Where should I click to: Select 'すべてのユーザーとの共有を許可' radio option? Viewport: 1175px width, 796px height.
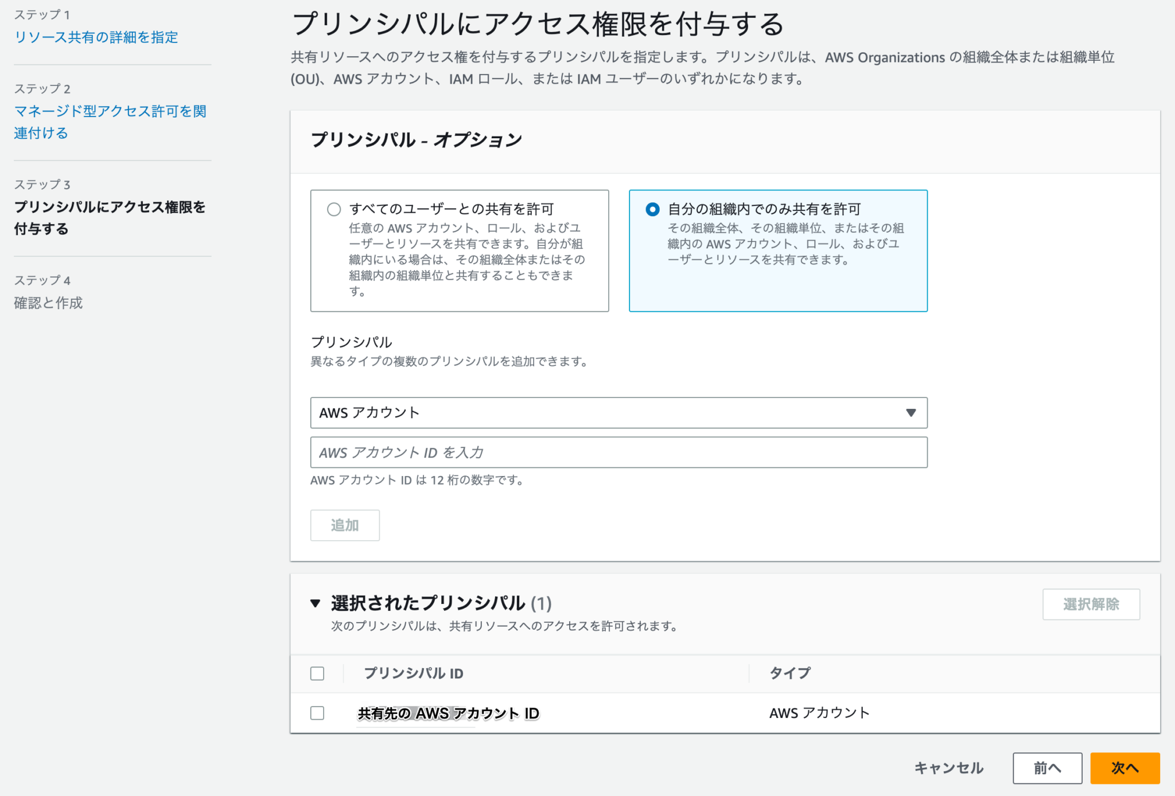click(x=334, y=209)
